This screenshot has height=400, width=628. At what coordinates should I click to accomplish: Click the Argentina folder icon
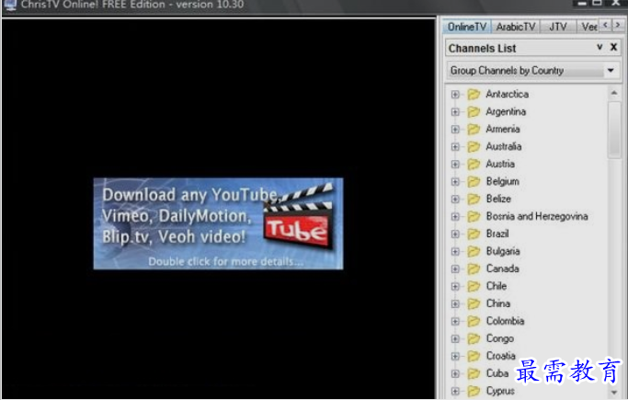(474, 111)
